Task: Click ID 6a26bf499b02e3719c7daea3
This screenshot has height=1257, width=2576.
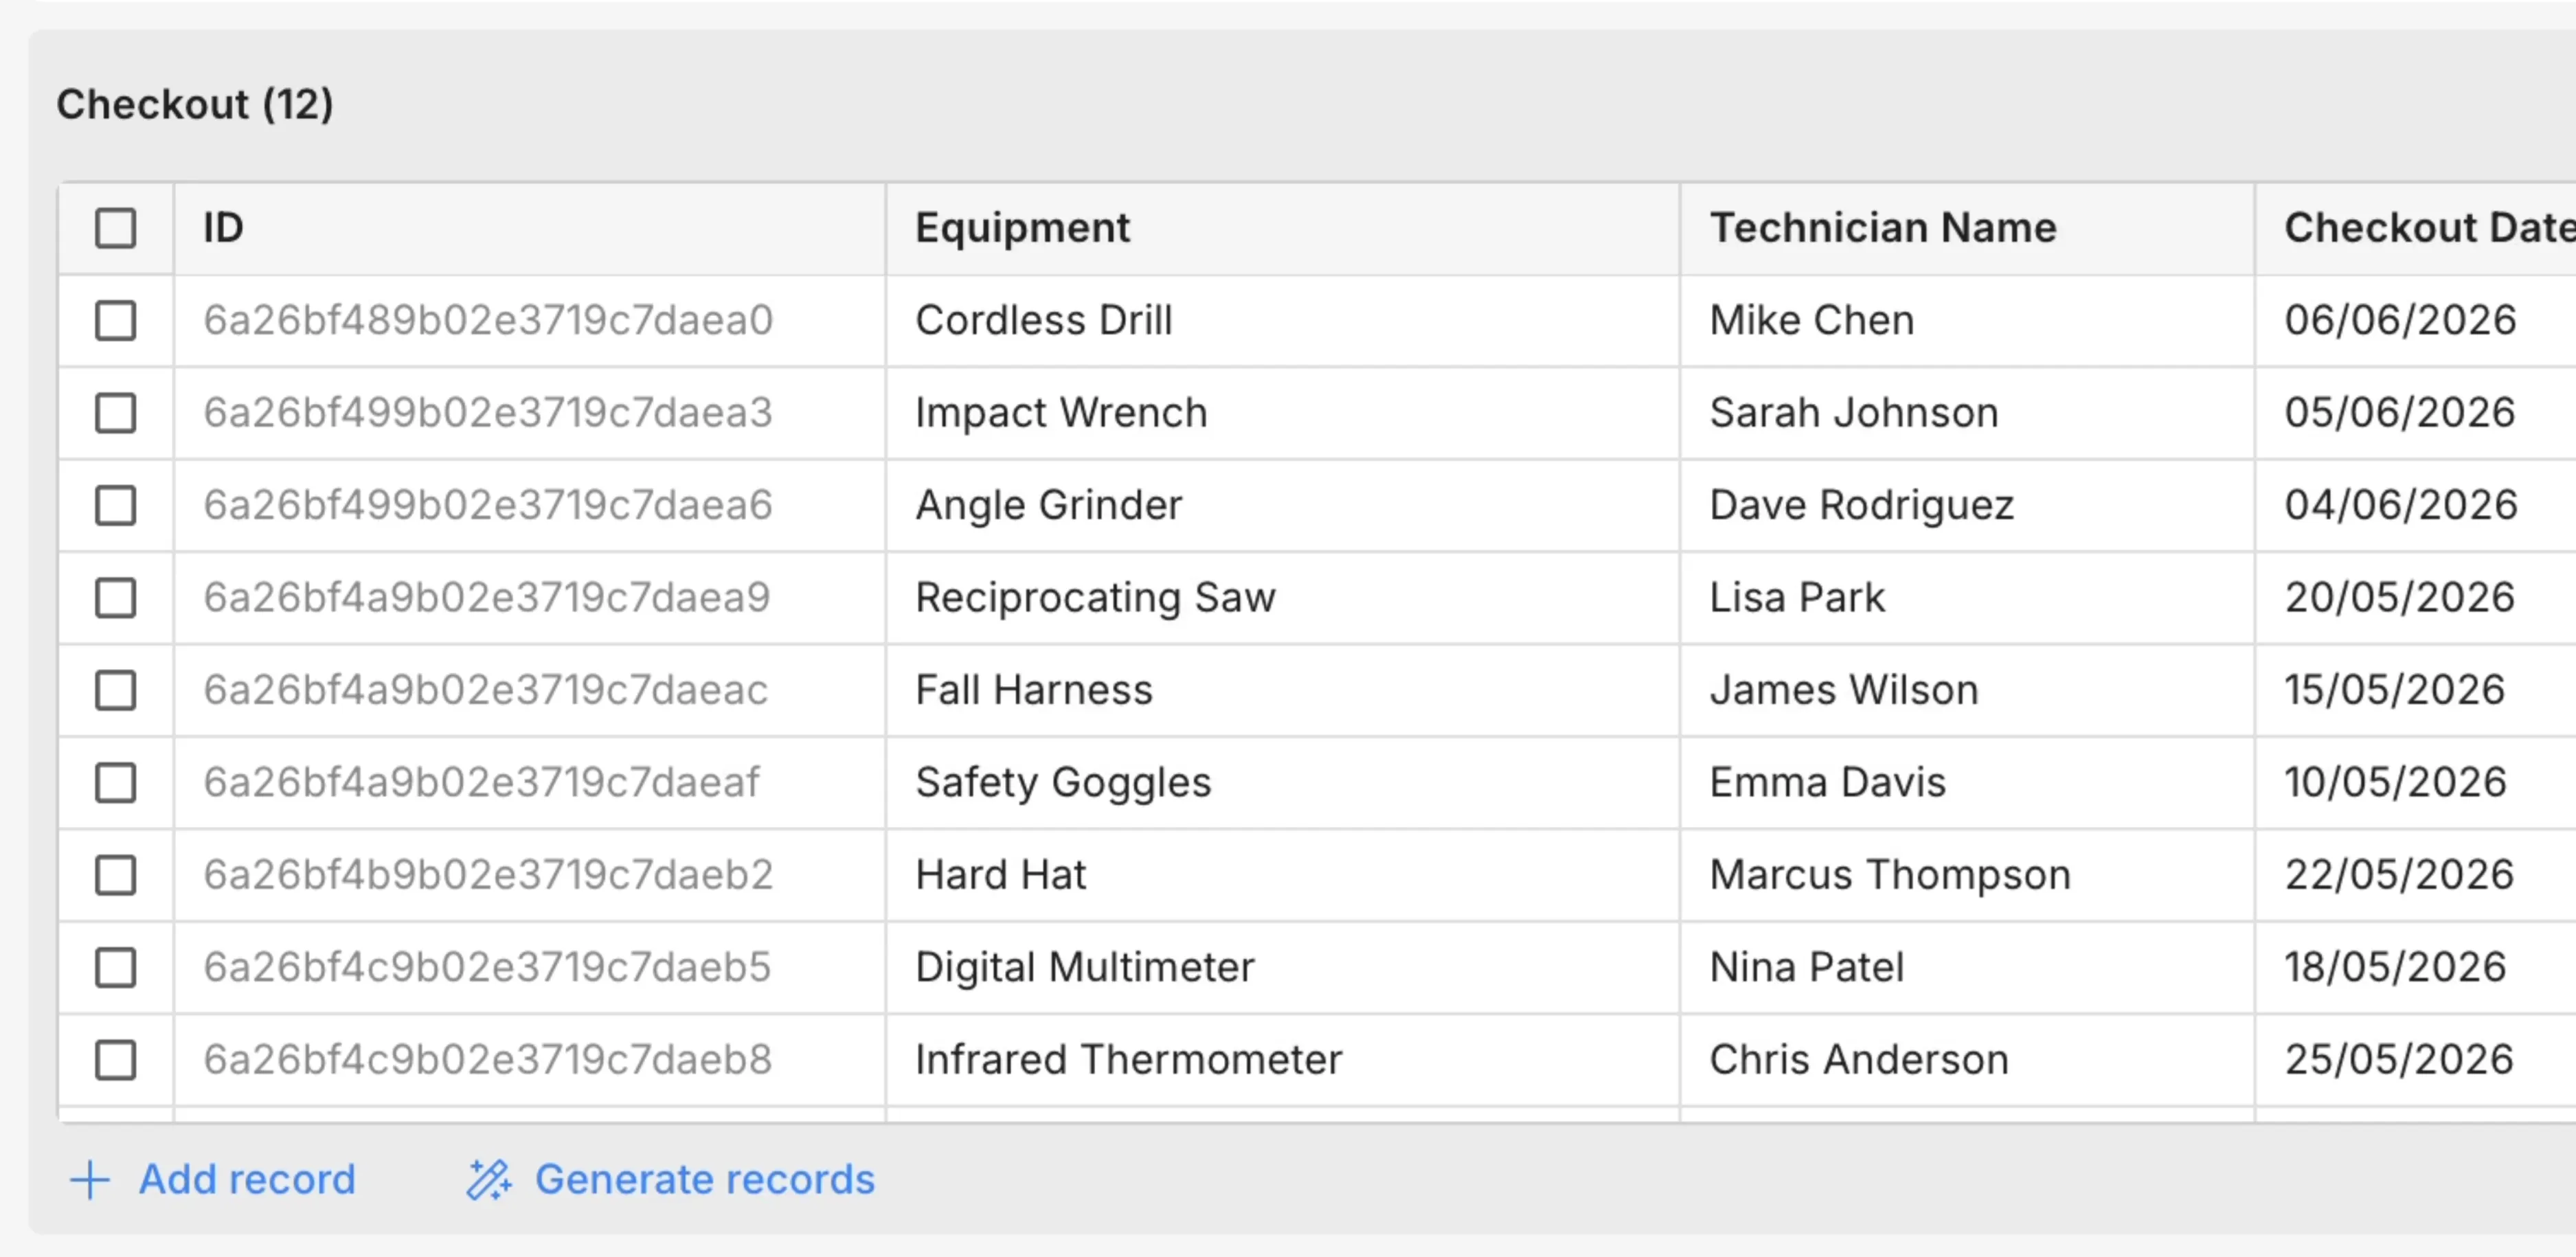Action: [x=488, y=413]
